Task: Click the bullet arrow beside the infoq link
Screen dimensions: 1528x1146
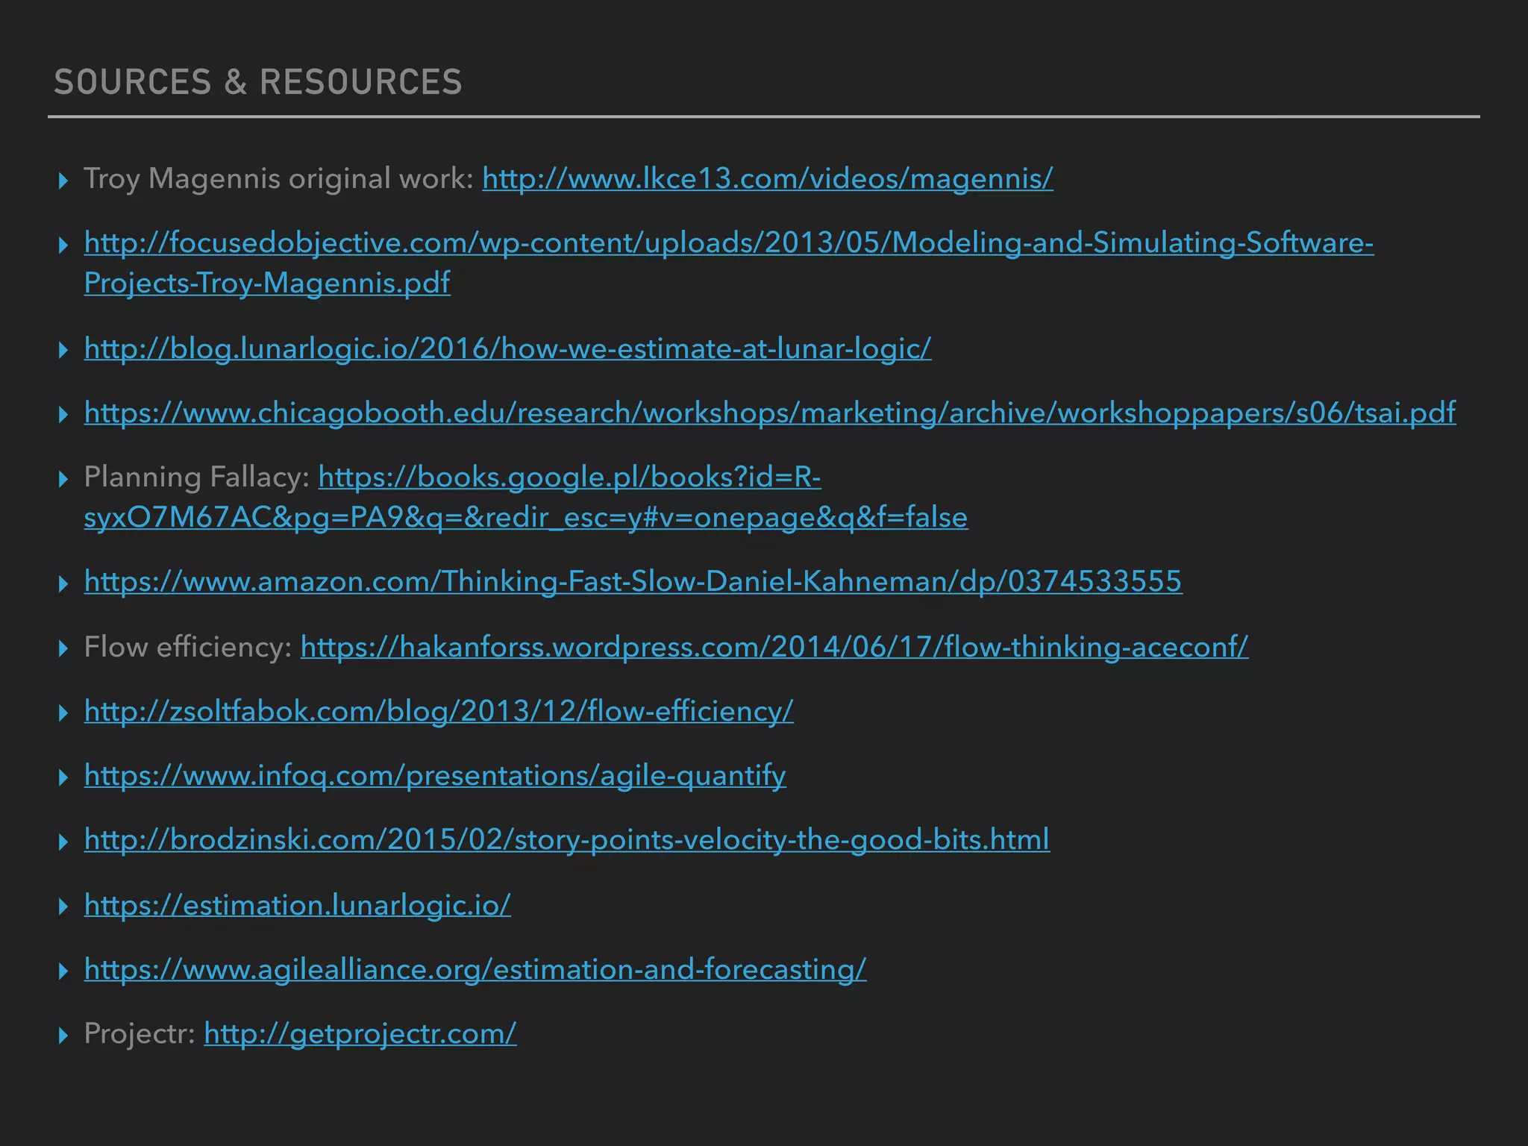Action: tap(63, 777)
